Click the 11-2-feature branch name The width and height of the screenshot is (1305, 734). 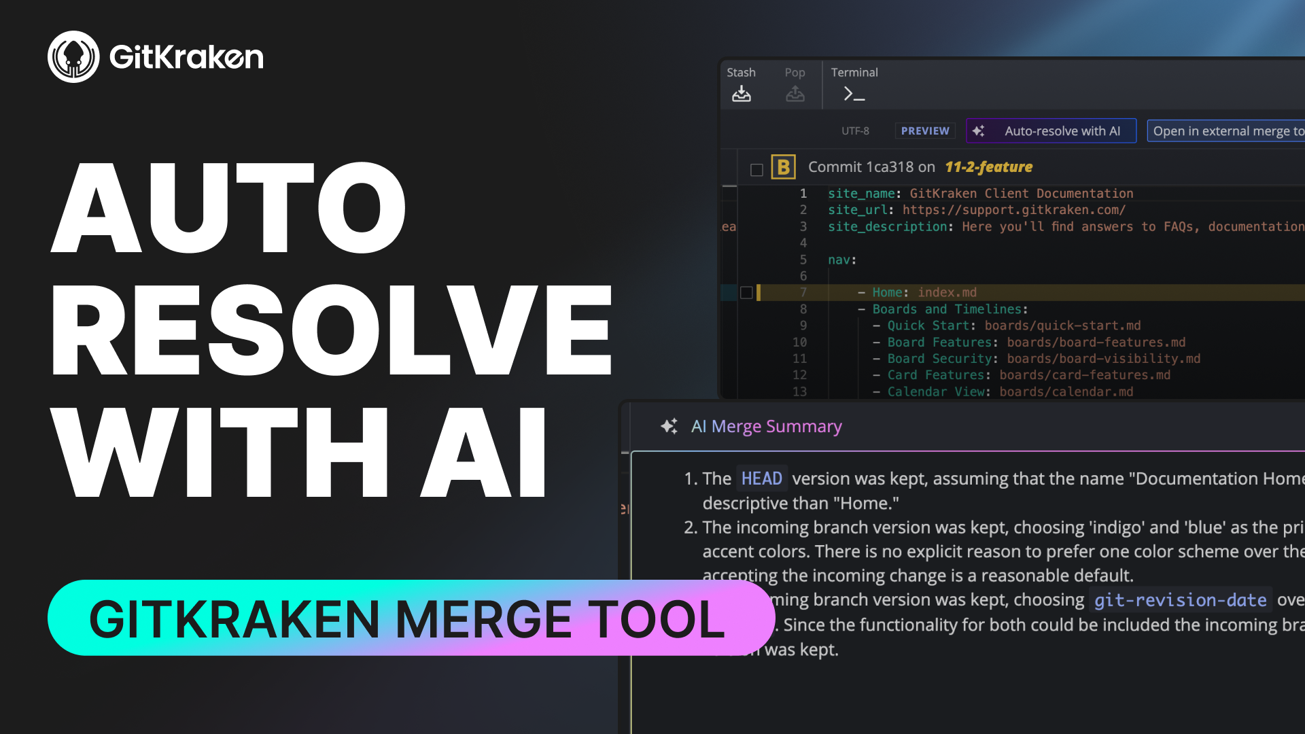(988, 167)
